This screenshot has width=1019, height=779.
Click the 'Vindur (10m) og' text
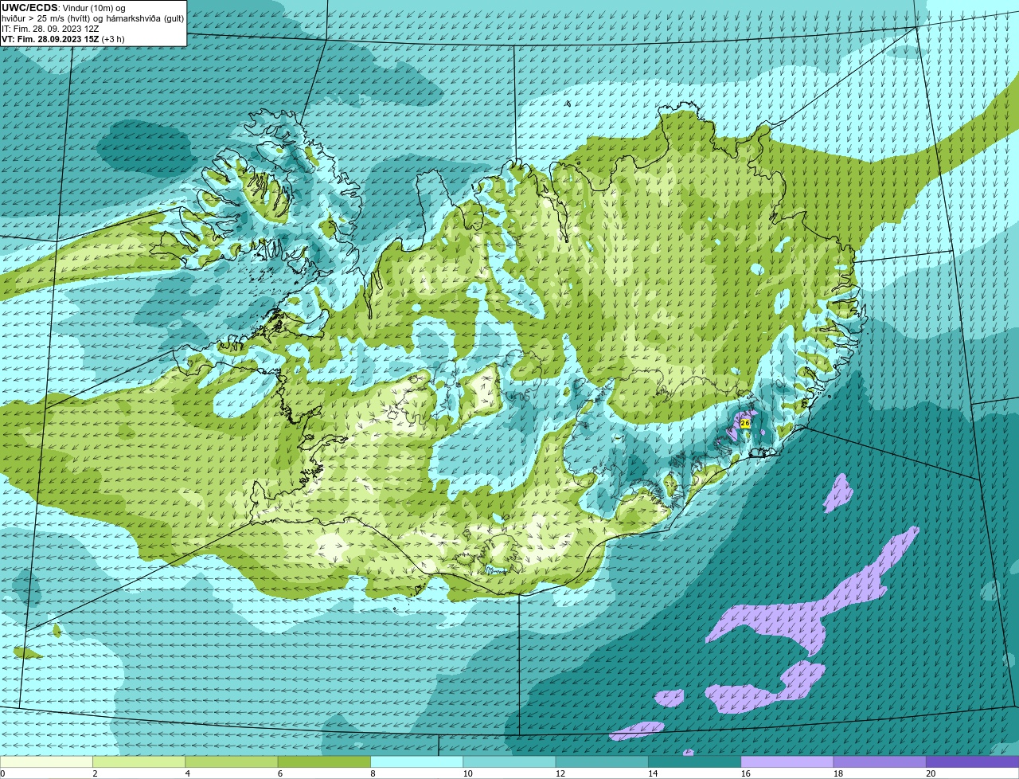coord(94,8)
